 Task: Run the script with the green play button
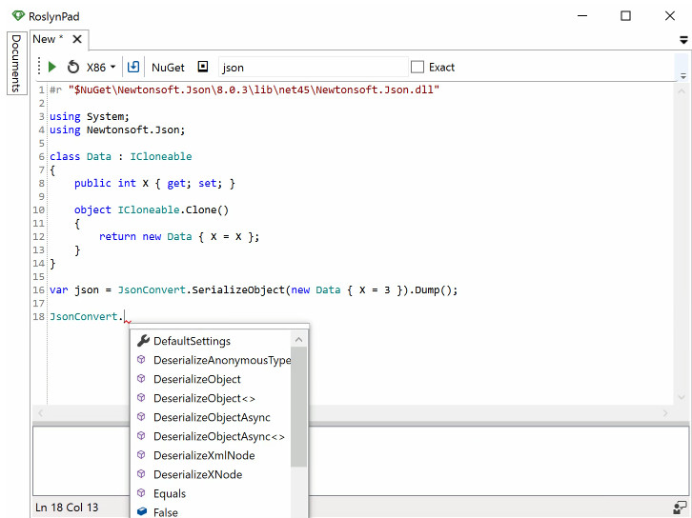tap(52, 67)
